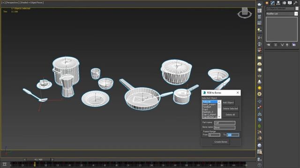Step to next frame with right arrow
300x168 pixels.
pos(52,160)
